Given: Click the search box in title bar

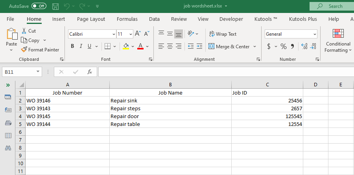Looking at the screenshot, I should (x=332, y=6).
